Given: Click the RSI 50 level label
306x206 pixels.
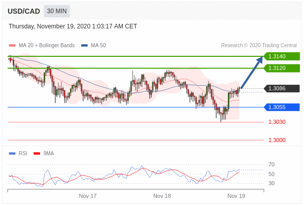Looking at the screenshot, I should tap(271, 174).
